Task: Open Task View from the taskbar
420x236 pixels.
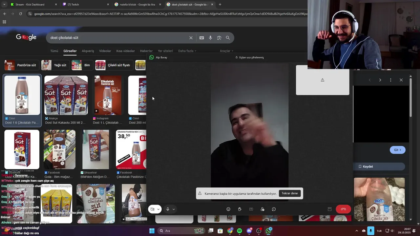Action: pos(211,231)
